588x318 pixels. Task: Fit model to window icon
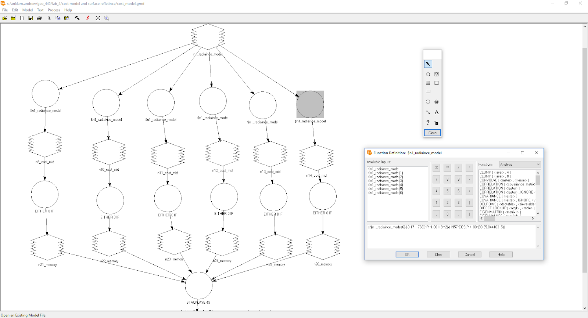coord(98,18)
